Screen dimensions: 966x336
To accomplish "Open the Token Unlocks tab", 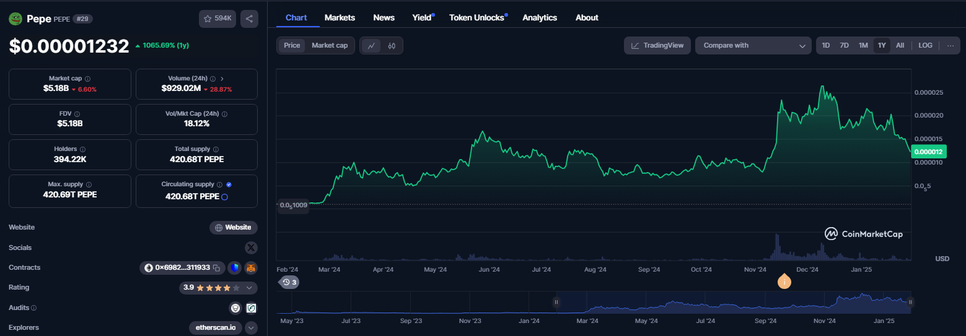I will (477, 17).
